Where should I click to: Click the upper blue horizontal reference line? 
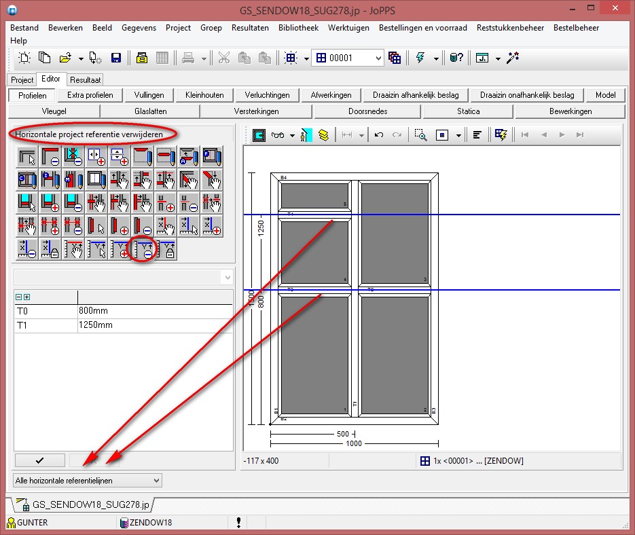click(432, 215)
